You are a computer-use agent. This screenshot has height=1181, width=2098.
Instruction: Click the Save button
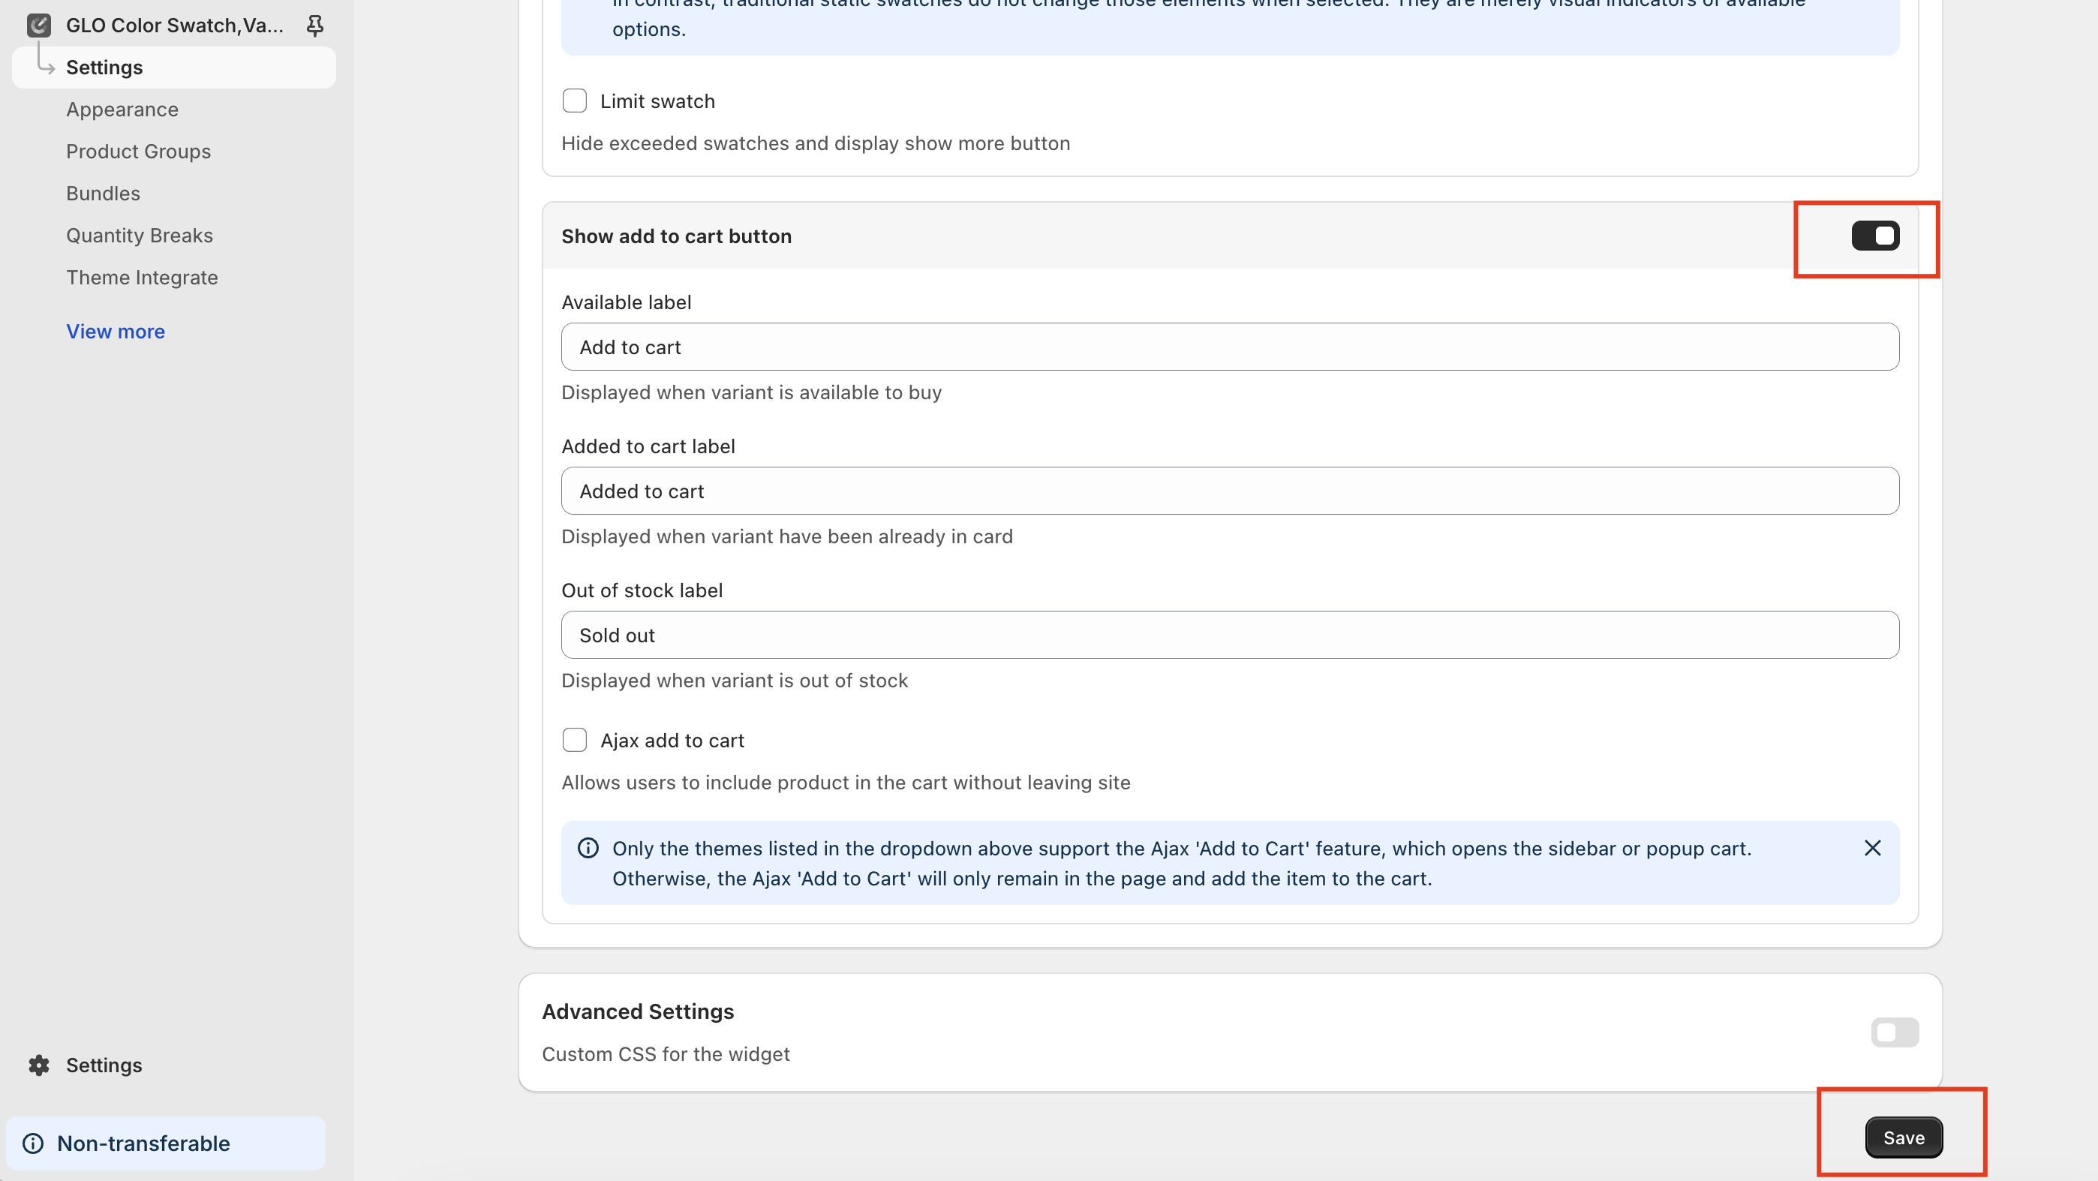point(1904,1137)
